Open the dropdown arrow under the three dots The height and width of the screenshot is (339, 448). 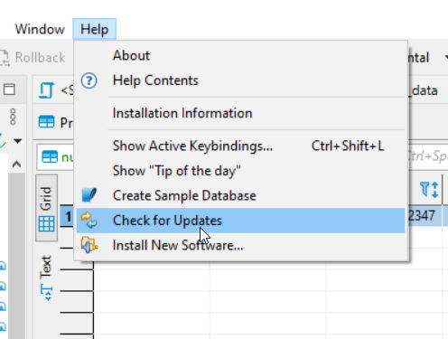[18, 141]
